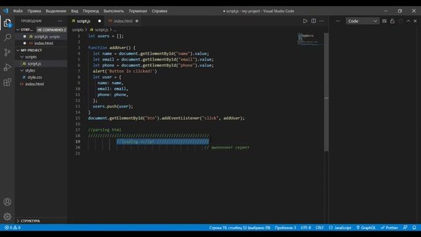The height and width of the screenshot is (237, 421).
Task: Select index.html in open editors list
Action: point(41,43)
